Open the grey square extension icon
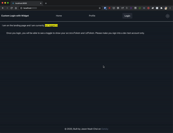Image resolution: width=173 pixels, height=133 pixels. point(136,8)
